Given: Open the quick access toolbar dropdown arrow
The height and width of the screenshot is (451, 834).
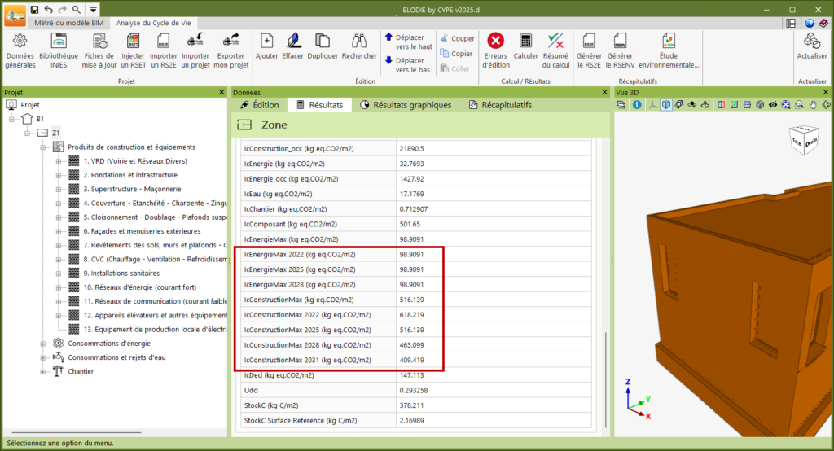Looking at the screenshot, I should [94, 9].
